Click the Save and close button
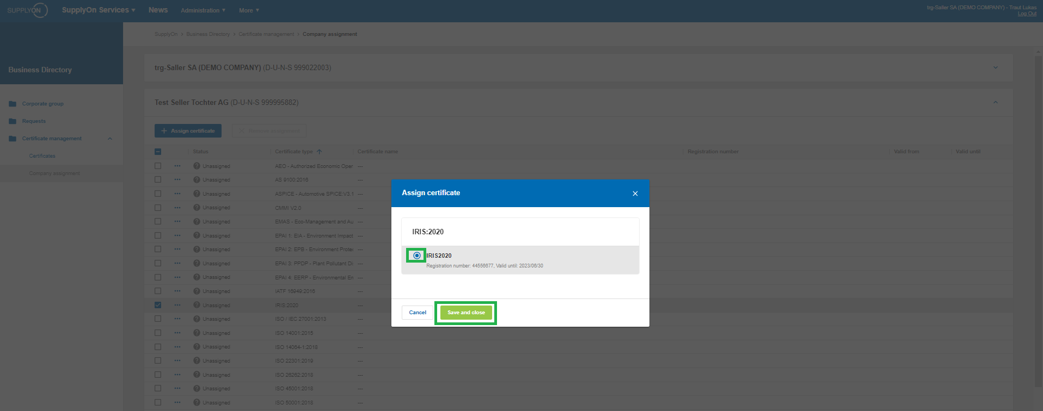 click(x=466, y=313)
